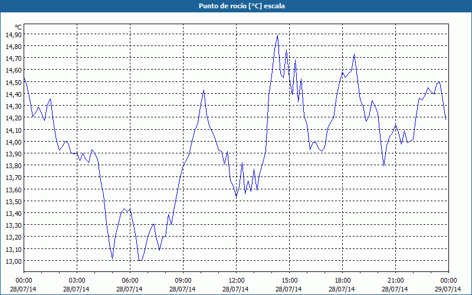Select the 12:00 time label
The height and width of the screenshot is (295, 472).
tap(237, 281)
